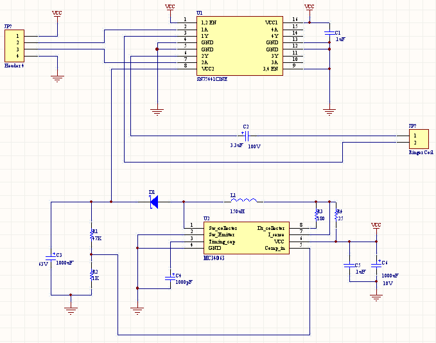This screenshot has width=436, height=343.
Task: Click resistor R1 47K symbol
Action: tap(91, 234)
